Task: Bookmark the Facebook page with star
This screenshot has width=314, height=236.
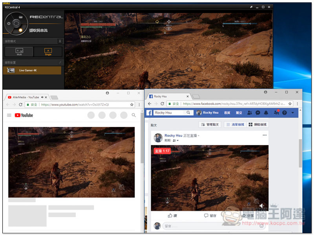Action: [290, 103]
